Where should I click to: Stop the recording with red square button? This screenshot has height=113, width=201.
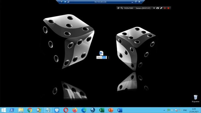168,8
